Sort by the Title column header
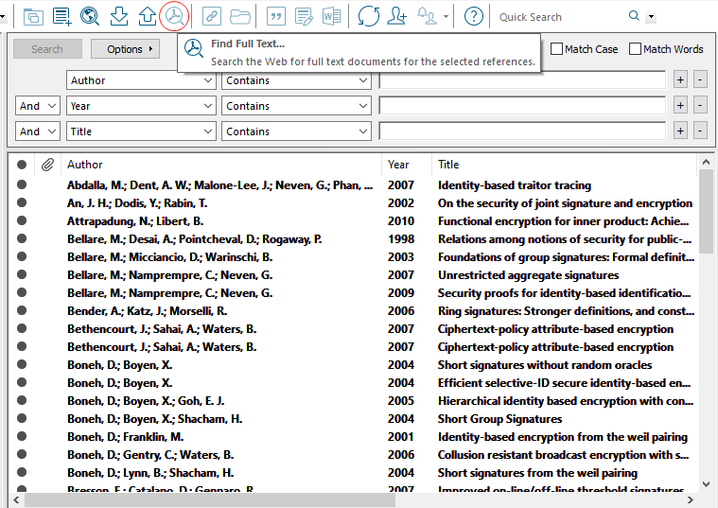Viewport: 718px width, 508px height. (x=564, y=165)
